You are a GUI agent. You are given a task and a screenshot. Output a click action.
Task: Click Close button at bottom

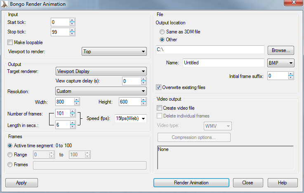point(248,183)
